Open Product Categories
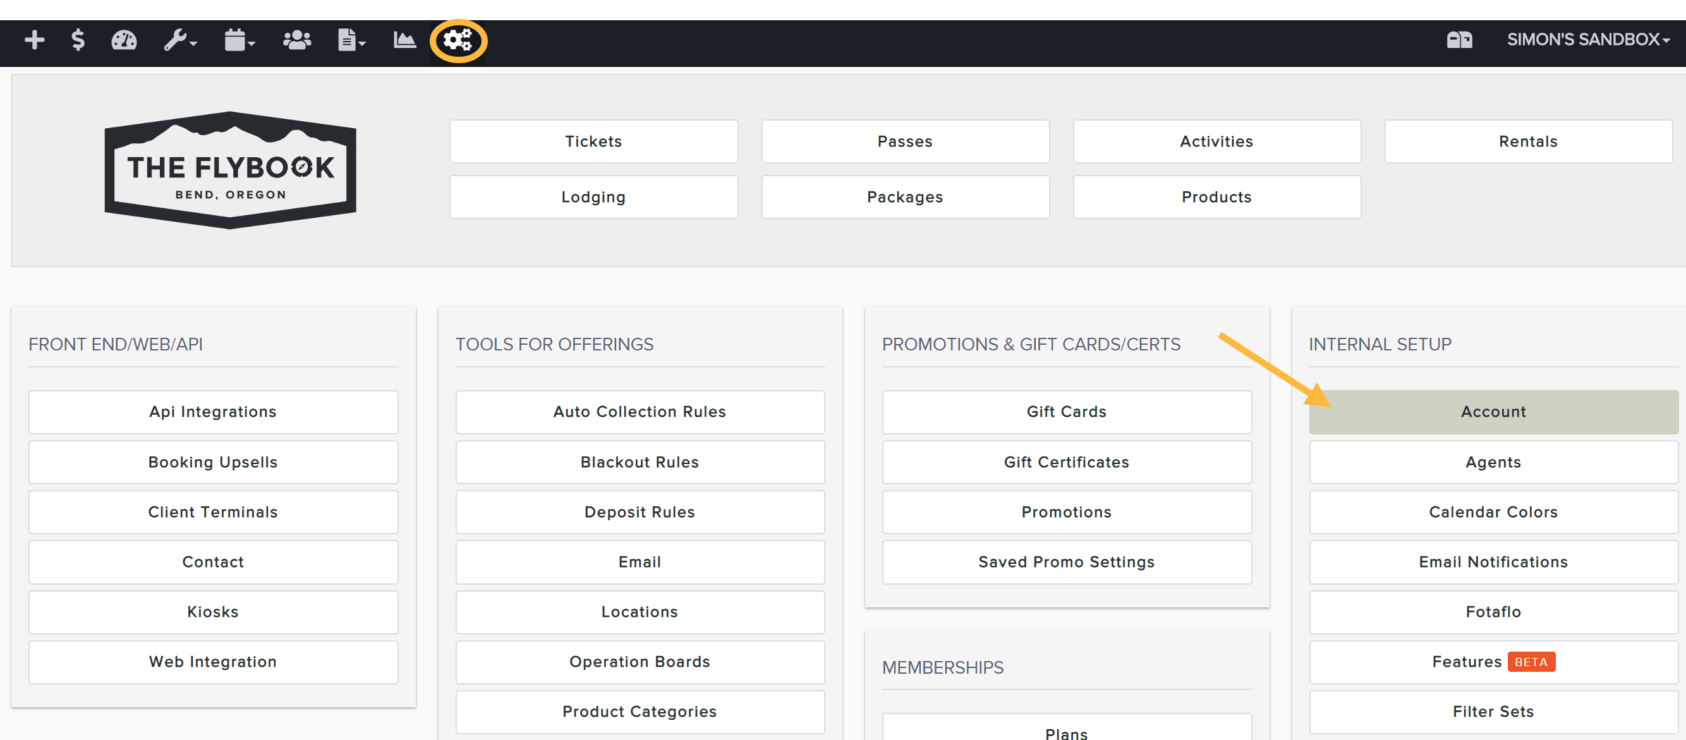This screenshot has height=740, width=1686. (640, 712)
